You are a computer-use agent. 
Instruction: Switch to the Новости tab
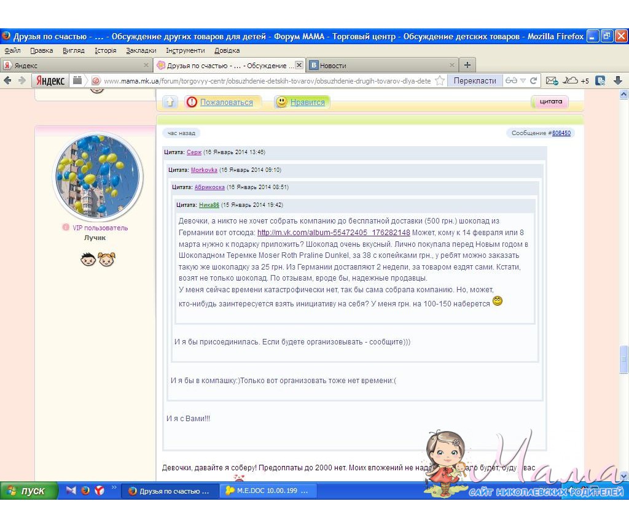point(333,65)
